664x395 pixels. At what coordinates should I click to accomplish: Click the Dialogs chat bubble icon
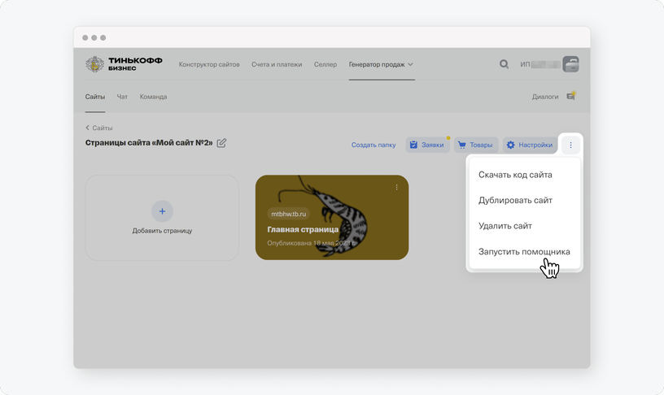pos(571,97)
